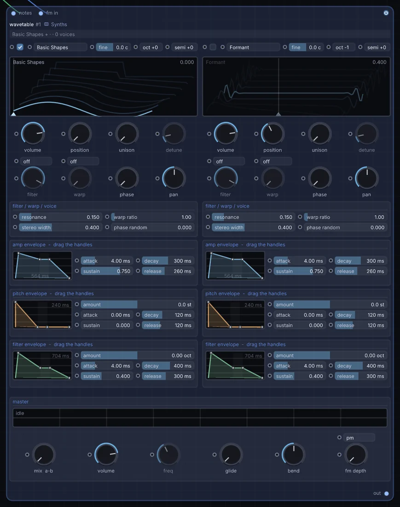Click oscillator B amp envelope decay slider
The image size is (400, 507).
click(x=360, y=261)
